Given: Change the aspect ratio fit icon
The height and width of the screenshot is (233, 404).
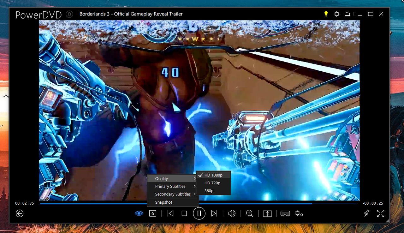Looking at the screenshot, I should [267, 213].
